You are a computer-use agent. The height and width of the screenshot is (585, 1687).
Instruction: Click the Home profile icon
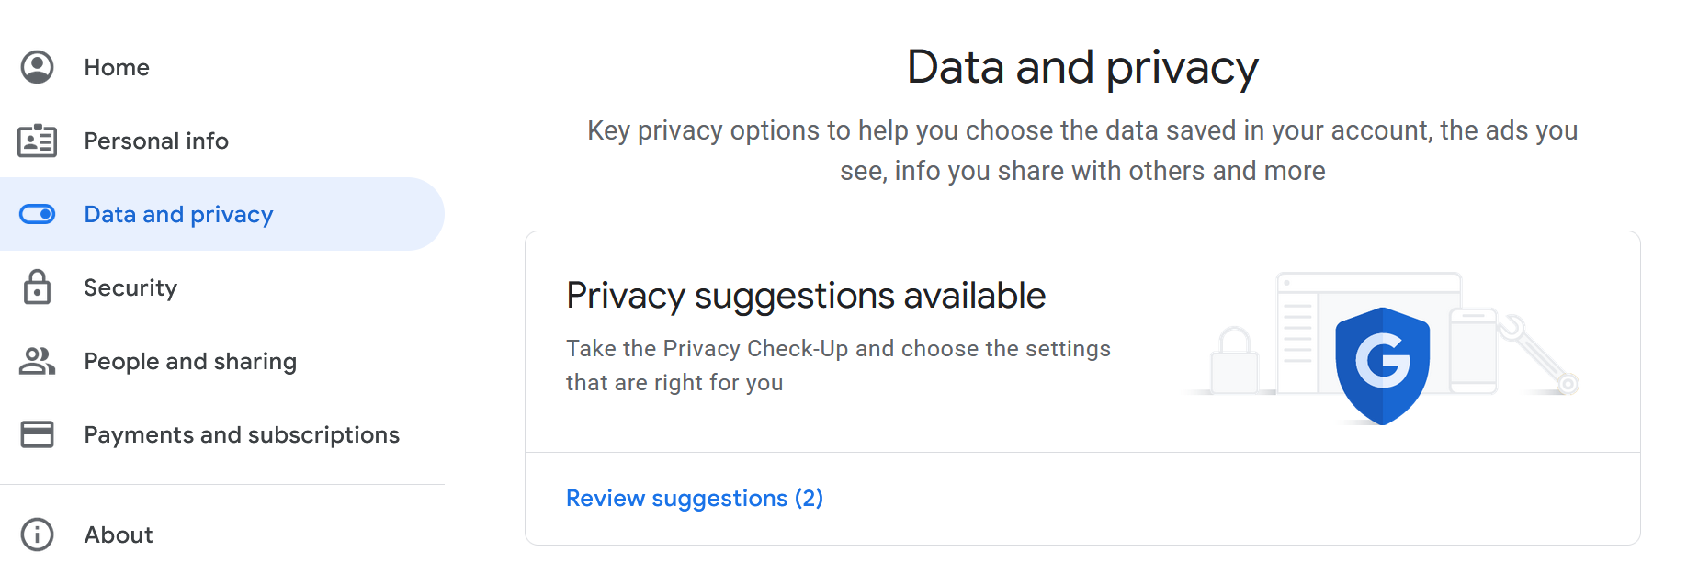37,67
